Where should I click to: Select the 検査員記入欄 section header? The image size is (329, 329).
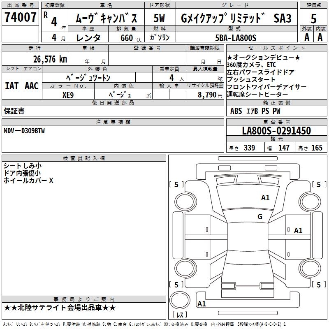coord(84,158)
